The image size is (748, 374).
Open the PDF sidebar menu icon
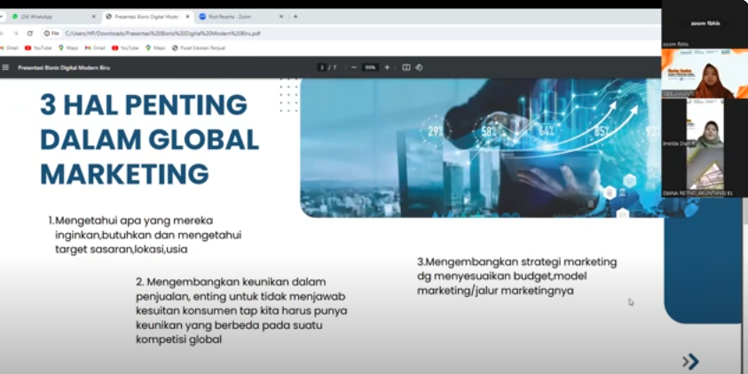click(x=6, y=67)
